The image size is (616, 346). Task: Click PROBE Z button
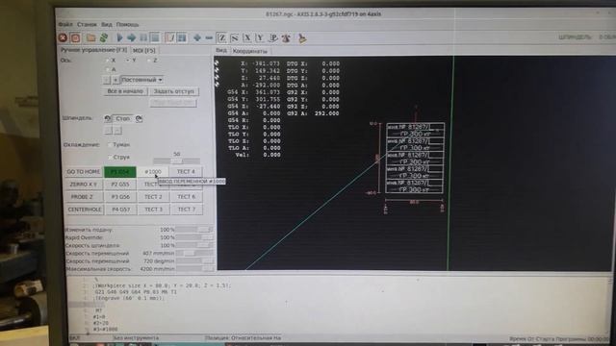84,197
